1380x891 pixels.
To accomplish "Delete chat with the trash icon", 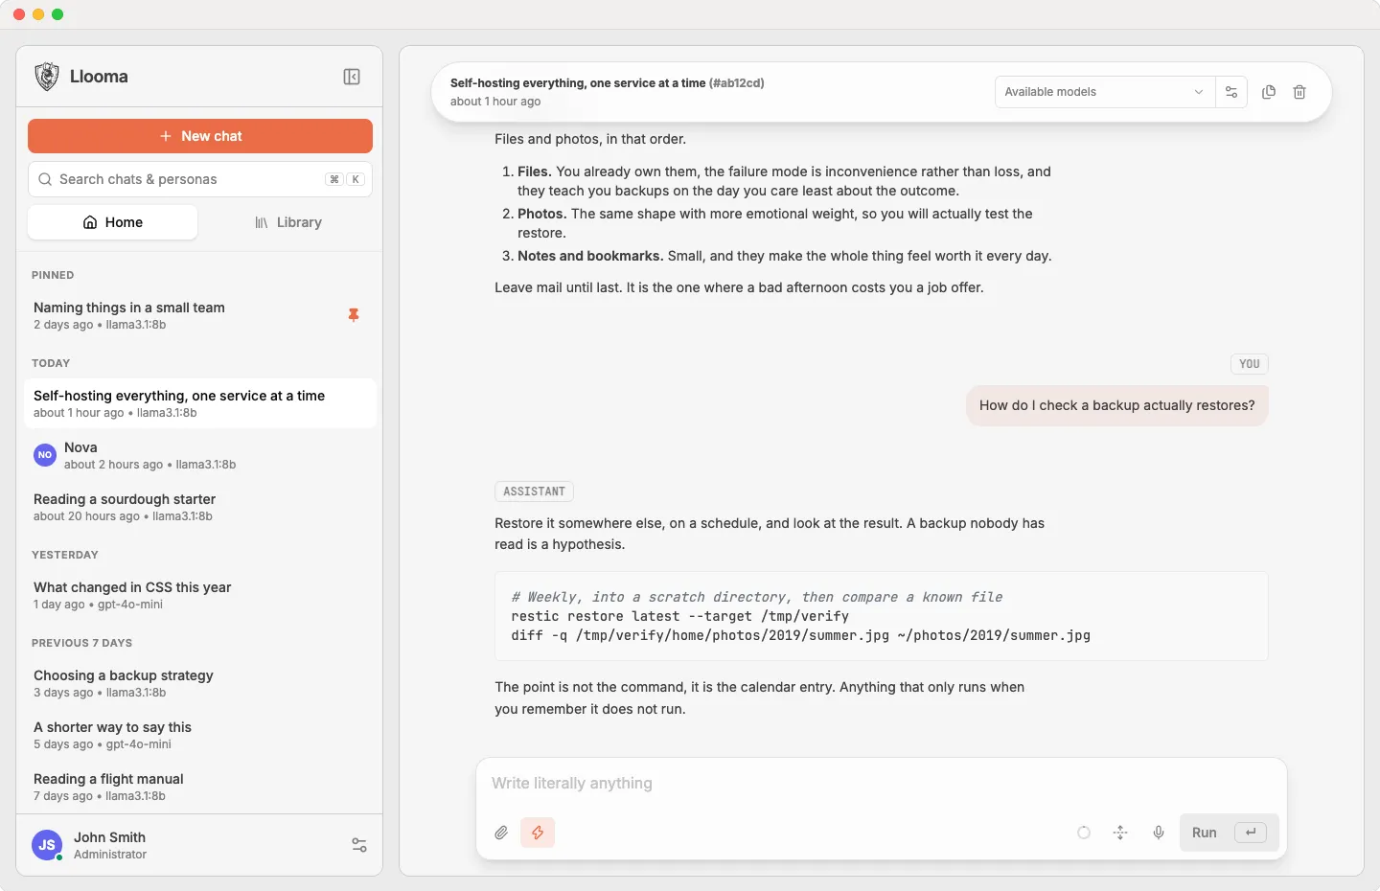I will coord(1299,92).
